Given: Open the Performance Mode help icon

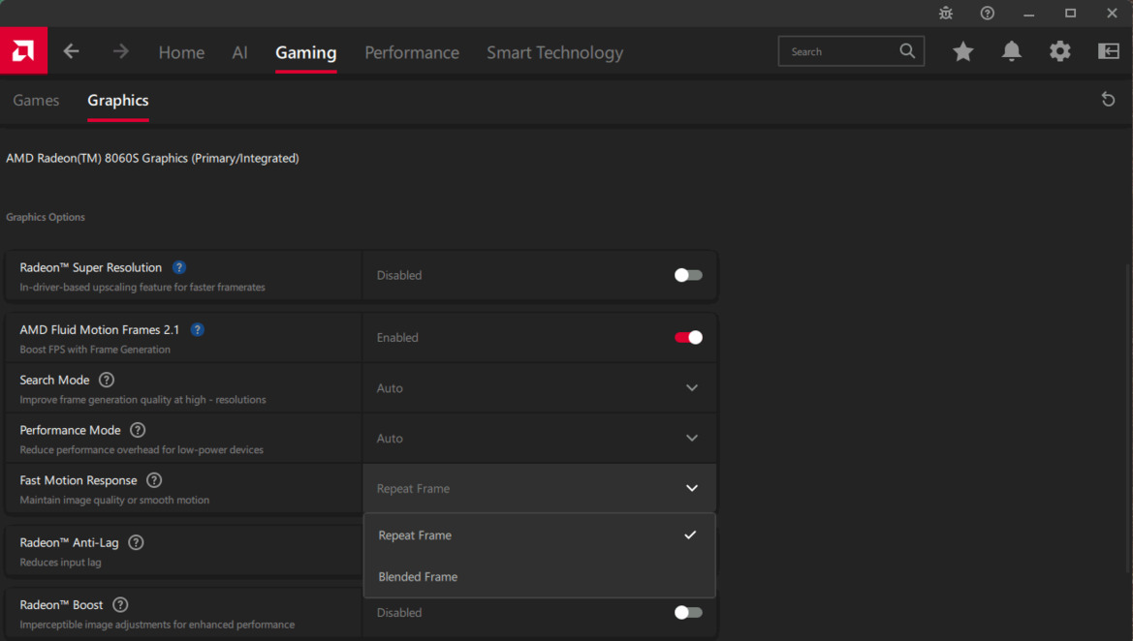Looking at the screenshot, I should 138,430.
